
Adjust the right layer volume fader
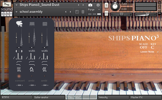pos(42,35)
